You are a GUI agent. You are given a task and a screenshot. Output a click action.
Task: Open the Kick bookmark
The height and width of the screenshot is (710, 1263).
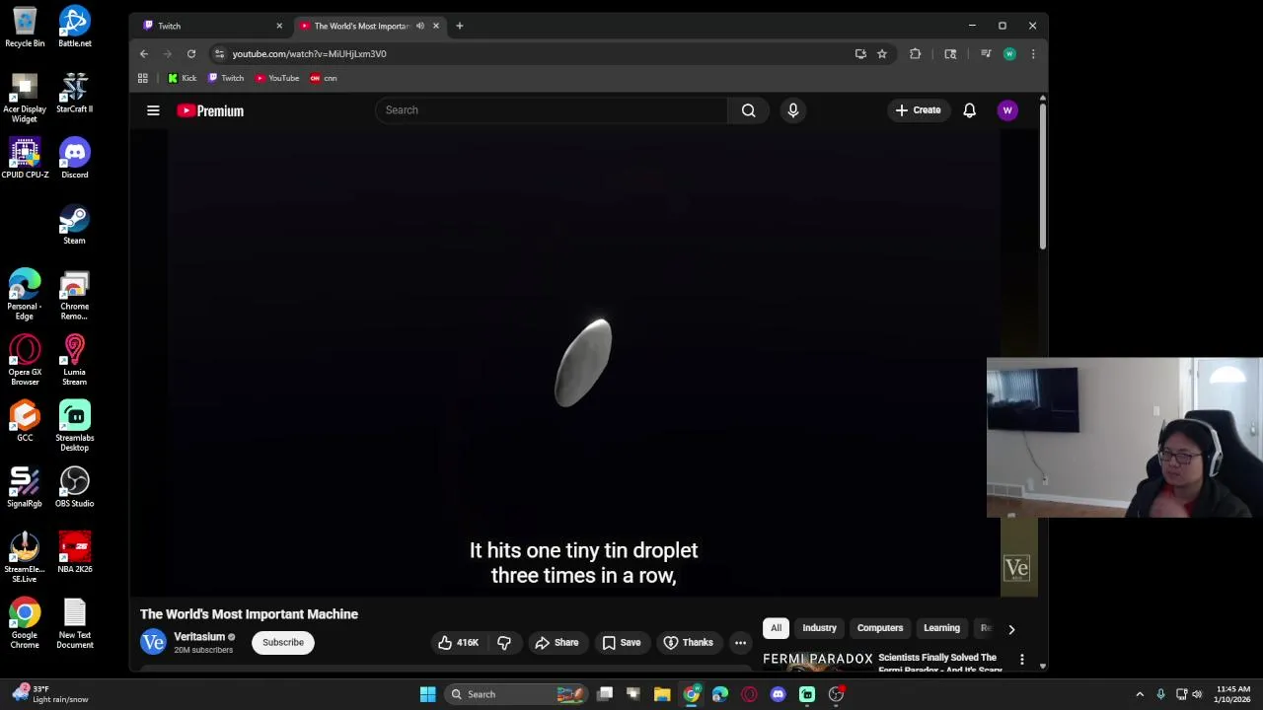point(182,78)
